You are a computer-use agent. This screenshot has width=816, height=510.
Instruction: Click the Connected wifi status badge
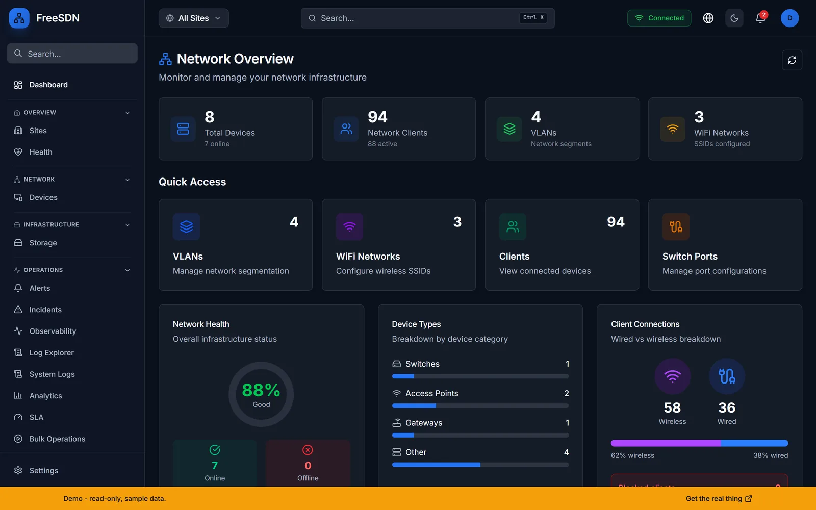pos(659,18)
